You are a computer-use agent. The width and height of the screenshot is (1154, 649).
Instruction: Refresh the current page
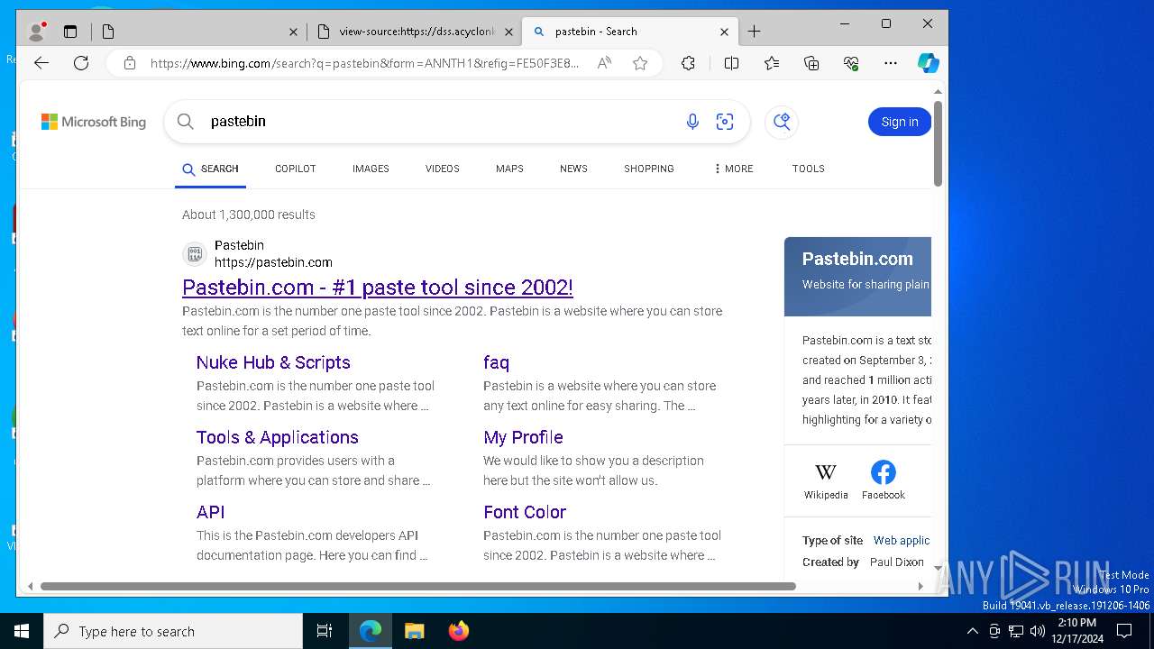(81, 63)
